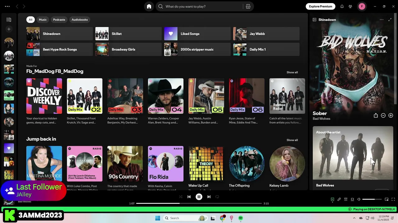
Task: Show all Made For playlists
Action: click(x=292, y=72)
